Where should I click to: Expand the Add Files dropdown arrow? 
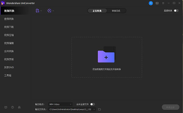41,11
